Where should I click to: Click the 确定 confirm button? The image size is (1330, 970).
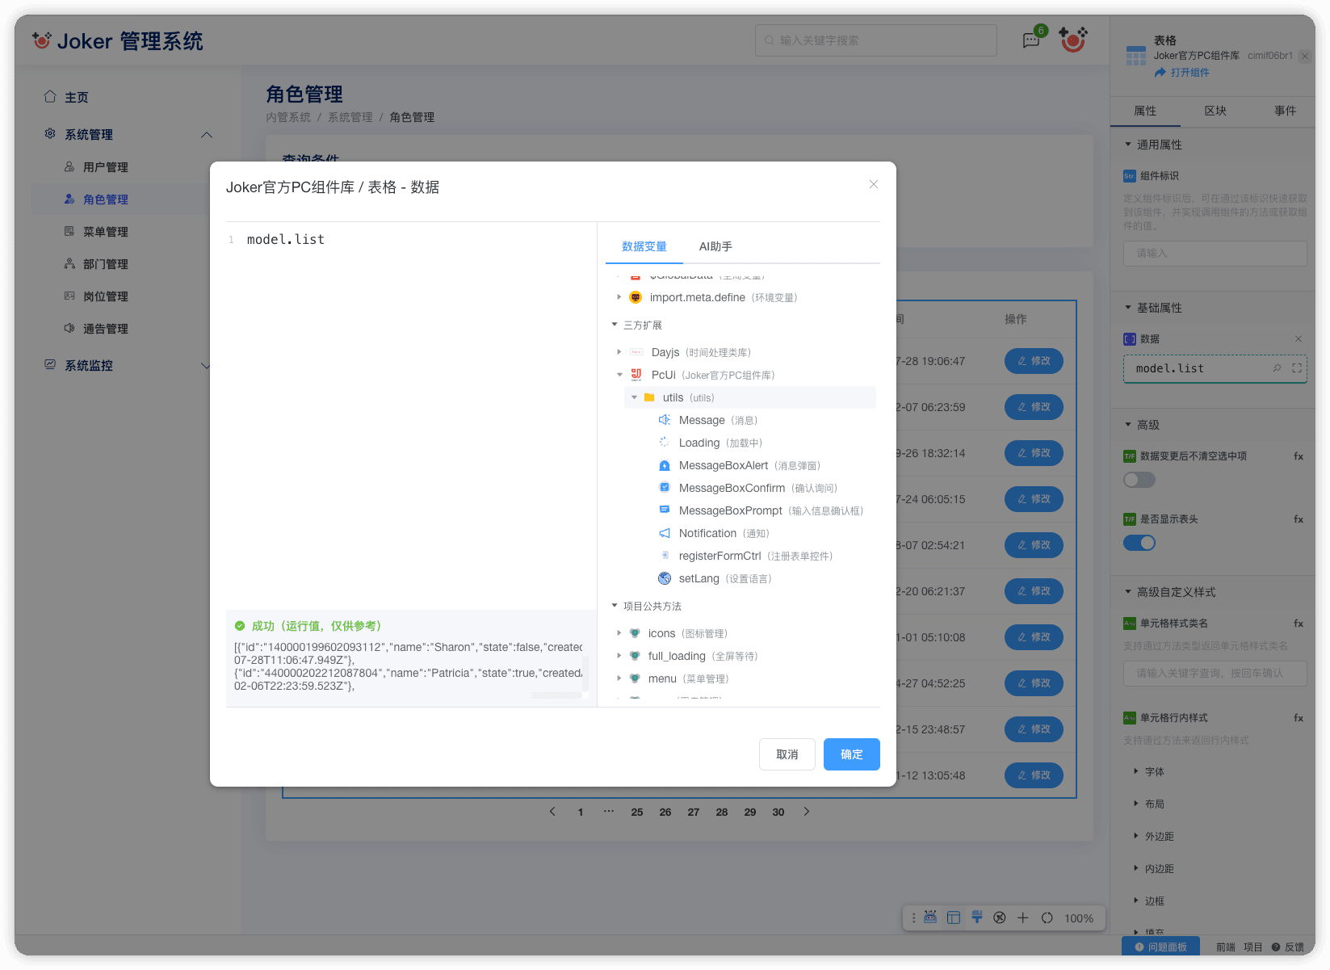point(852,754)
